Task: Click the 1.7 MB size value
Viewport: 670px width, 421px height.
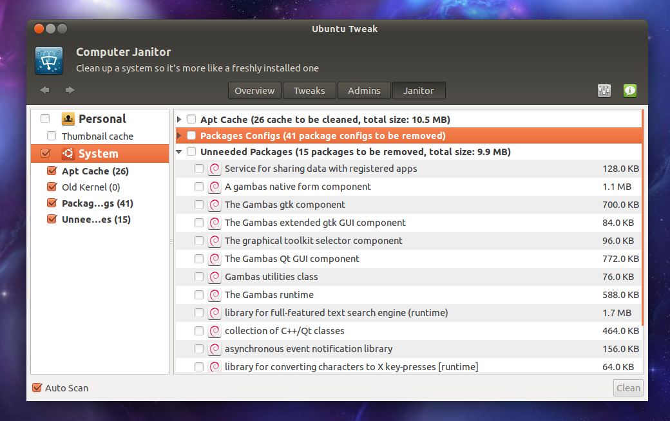Action: coord(617,313)
